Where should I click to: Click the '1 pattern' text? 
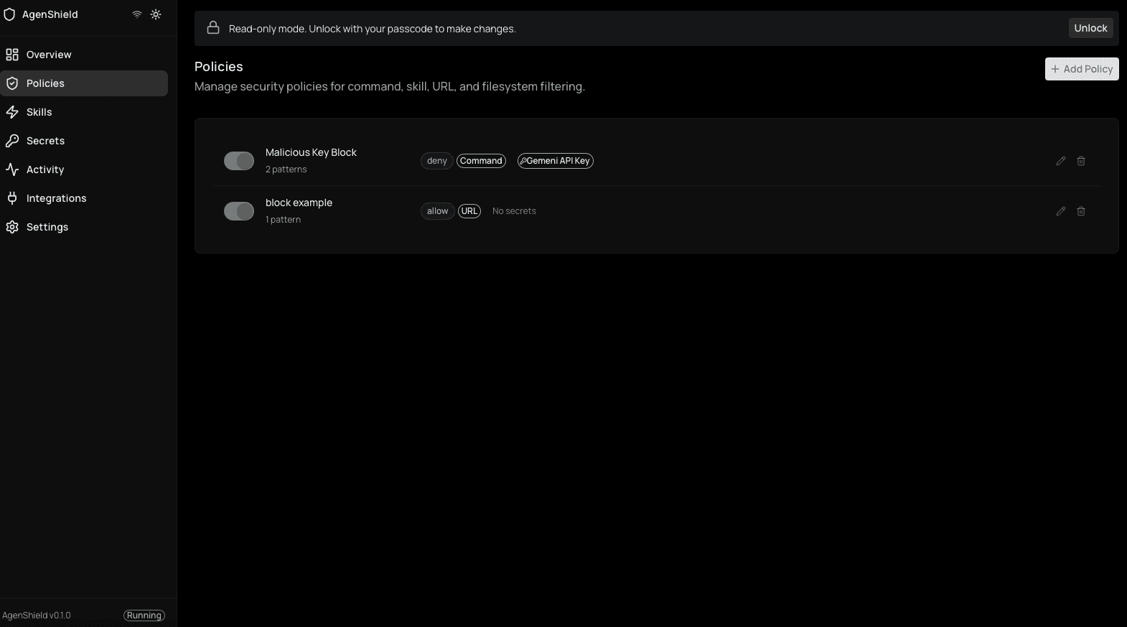click(x=283, y=220)
